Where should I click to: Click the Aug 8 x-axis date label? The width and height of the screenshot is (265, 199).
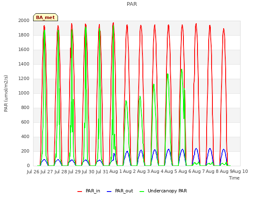(212, 172)
